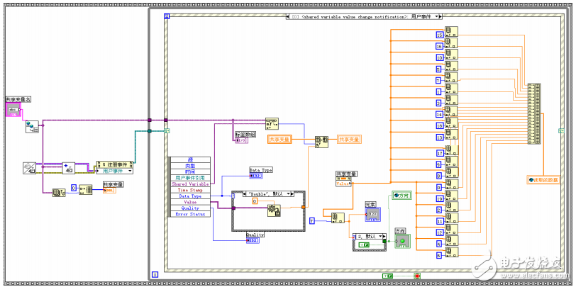
Task: Toggle the TF boolean constant inside case 2
Action: coord(363,244)
